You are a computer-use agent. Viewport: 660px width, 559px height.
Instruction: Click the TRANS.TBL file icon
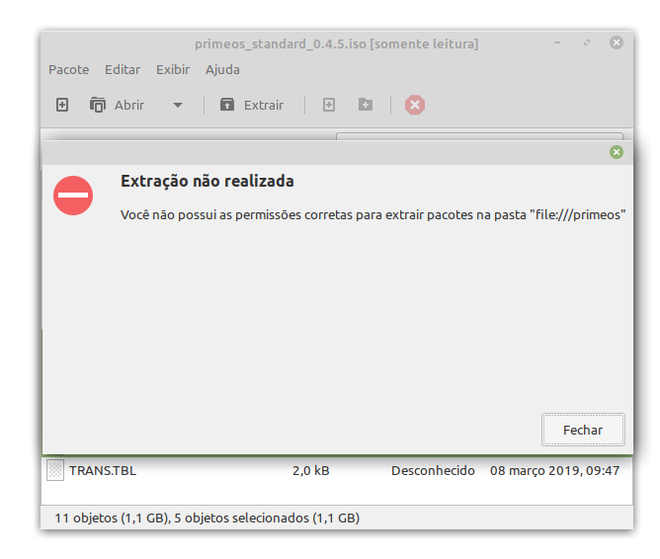tap(55, 471)
